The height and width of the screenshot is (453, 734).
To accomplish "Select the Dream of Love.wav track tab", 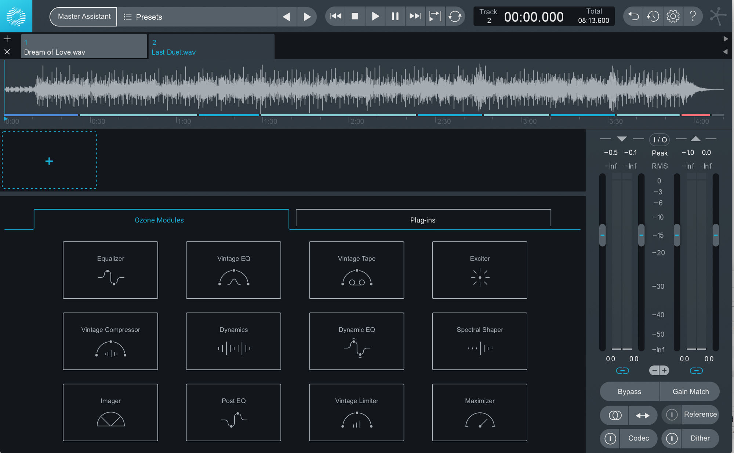I will pos(84,47).
